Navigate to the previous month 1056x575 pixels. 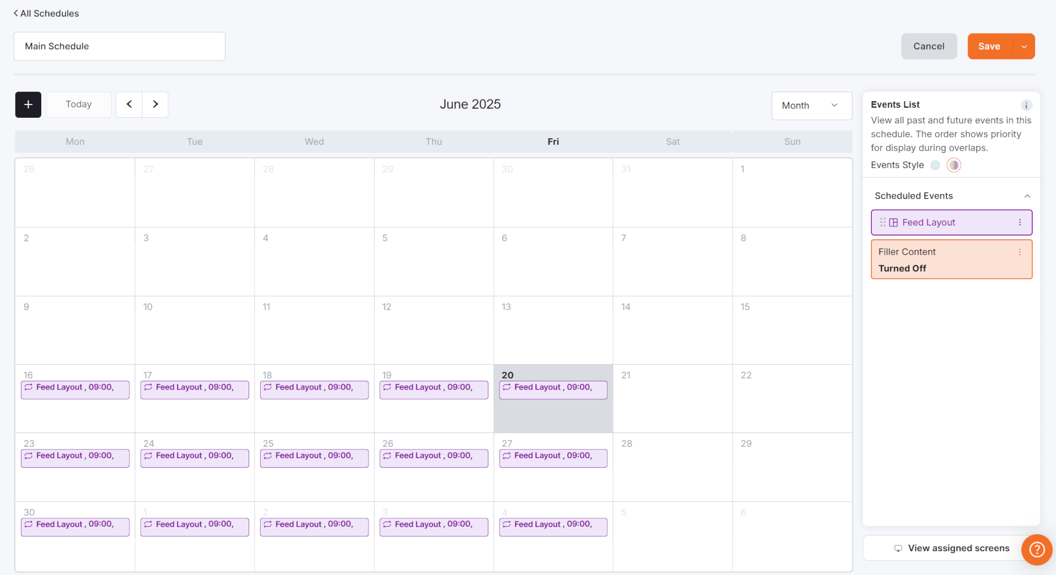tap(129, 104)
